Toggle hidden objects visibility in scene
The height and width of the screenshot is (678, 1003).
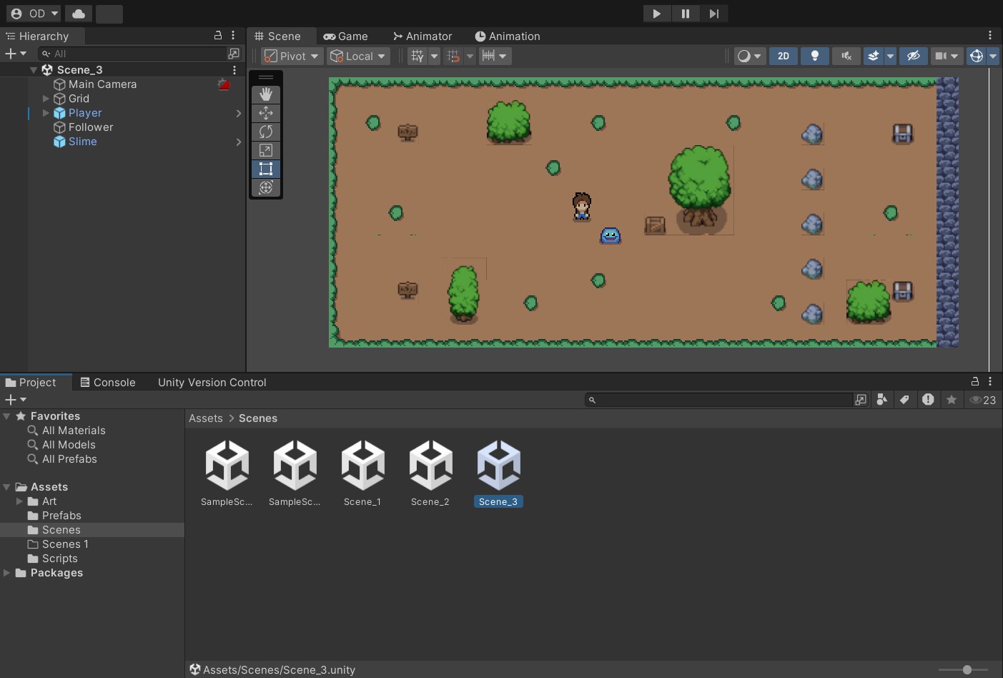(x=913, y=56)
